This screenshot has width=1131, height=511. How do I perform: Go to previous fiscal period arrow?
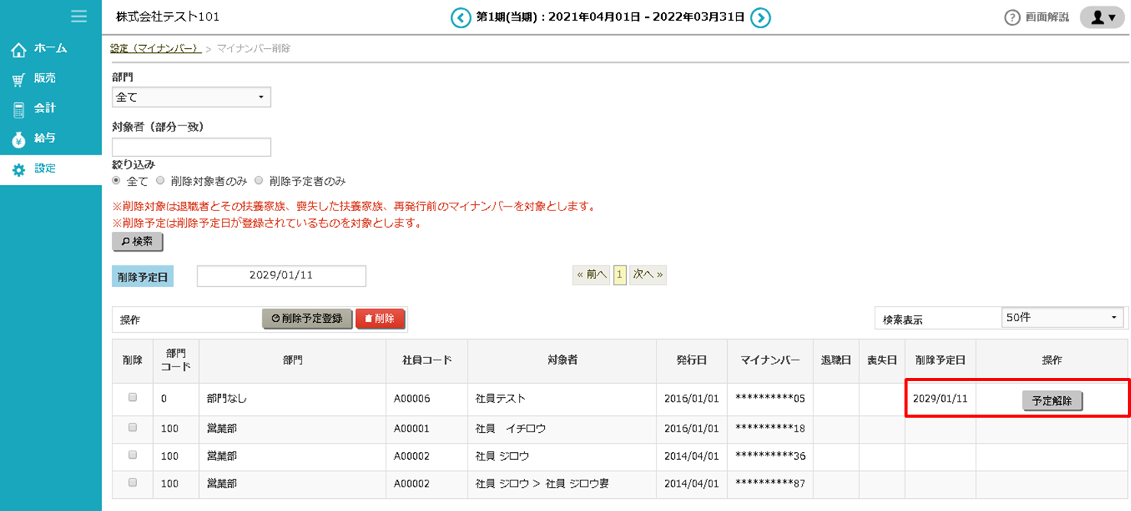coord(461,18)
